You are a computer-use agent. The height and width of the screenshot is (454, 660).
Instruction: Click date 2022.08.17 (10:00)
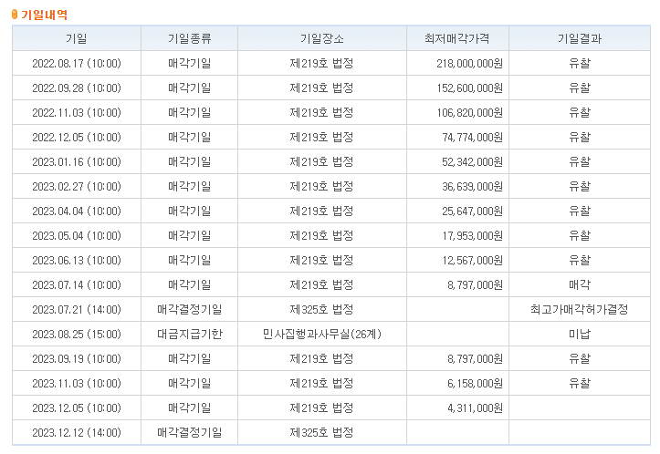pyautogui.click(x=77, y=64)
